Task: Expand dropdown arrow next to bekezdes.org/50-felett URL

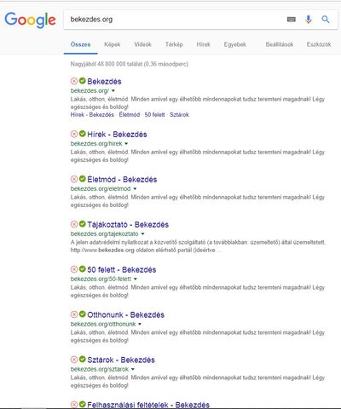Action: [x=136, y=279]
